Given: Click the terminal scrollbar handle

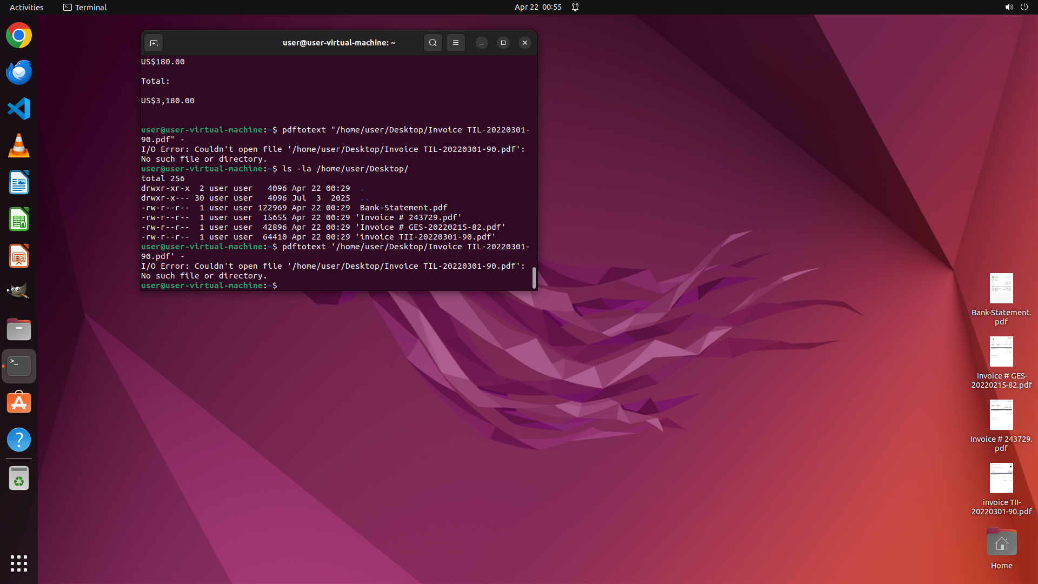Looking at the screenshot, I should point(534,278).
